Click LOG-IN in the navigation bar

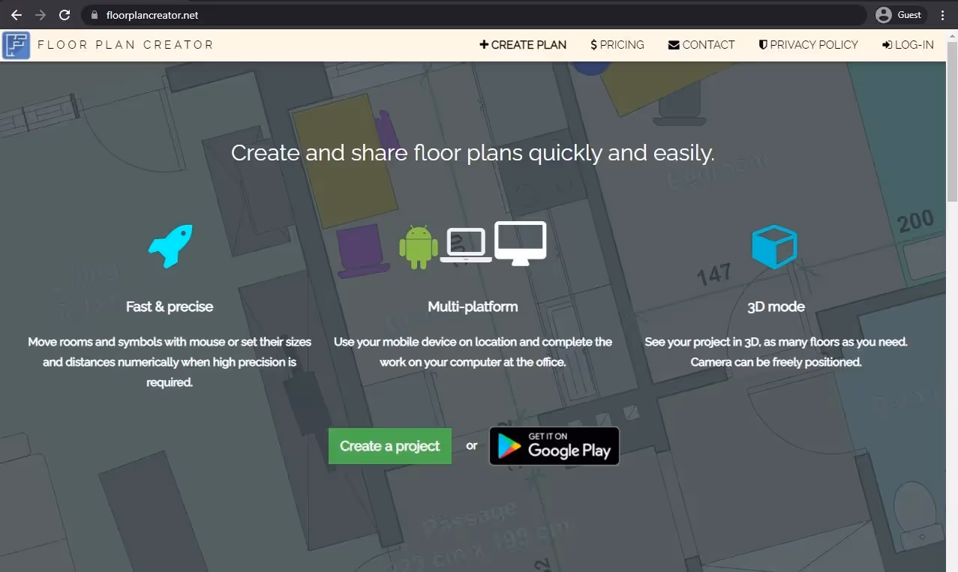(x=908, y=45)
